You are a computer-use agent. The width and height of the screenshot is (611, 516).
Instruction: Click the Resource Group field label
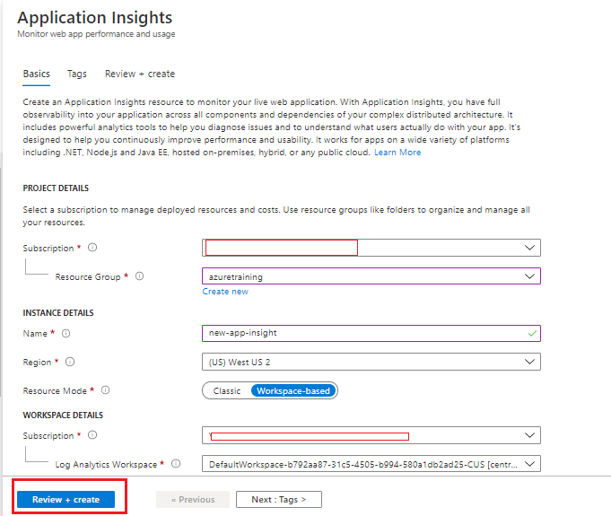pyautogui.click(x=88, y=276)
